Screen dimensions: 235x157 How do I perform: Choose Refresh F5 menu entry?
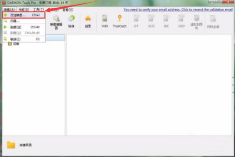(24, 39)
